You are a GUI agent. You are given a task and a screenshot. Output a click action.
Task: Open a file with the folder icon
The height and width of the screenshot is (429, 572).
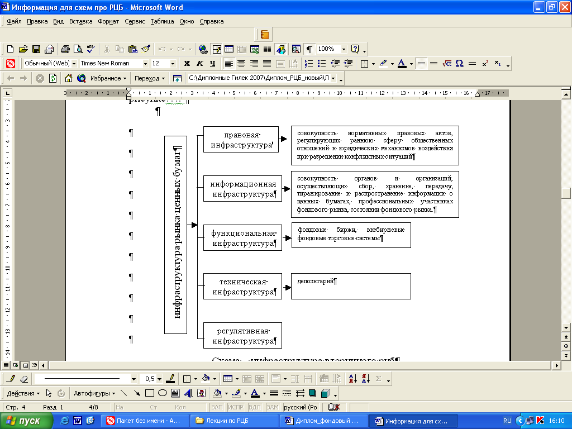[23, 49]
